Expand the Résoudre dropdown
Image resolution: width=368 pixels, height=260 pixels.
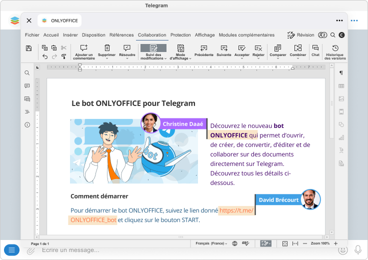coord(127,58)
